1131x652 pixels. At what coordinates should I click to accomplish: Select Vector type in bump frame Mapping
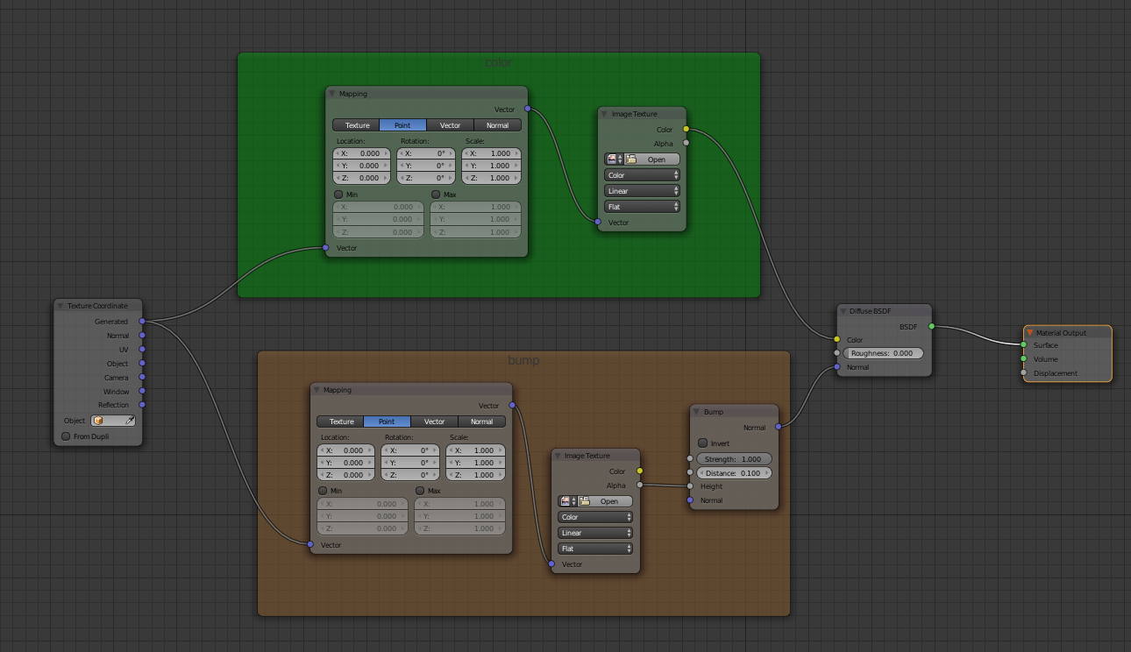[x=434, y=422]
